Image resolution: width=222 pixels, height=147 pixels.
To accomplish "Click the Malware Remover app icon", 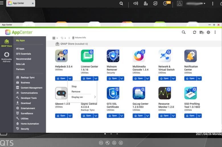I will (x=113, y=56).
